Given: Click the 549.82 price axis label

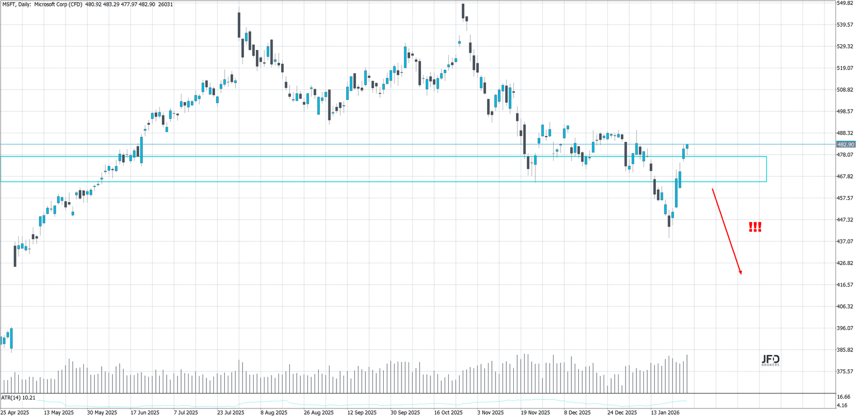Looking at the screenshot, I should point(845,3).
